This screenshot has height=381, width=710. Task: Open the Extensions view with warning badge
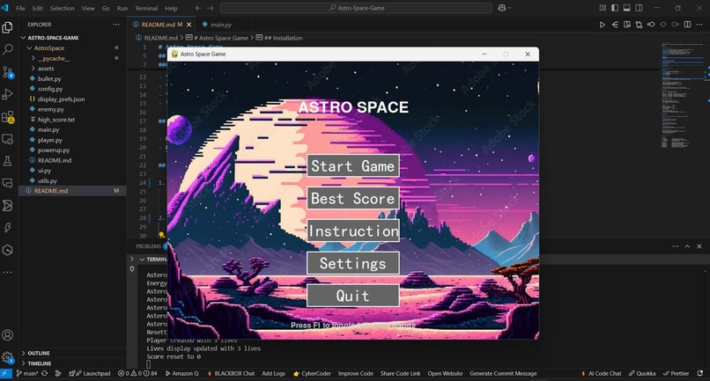pyautogui.click(x=7, y=117)
